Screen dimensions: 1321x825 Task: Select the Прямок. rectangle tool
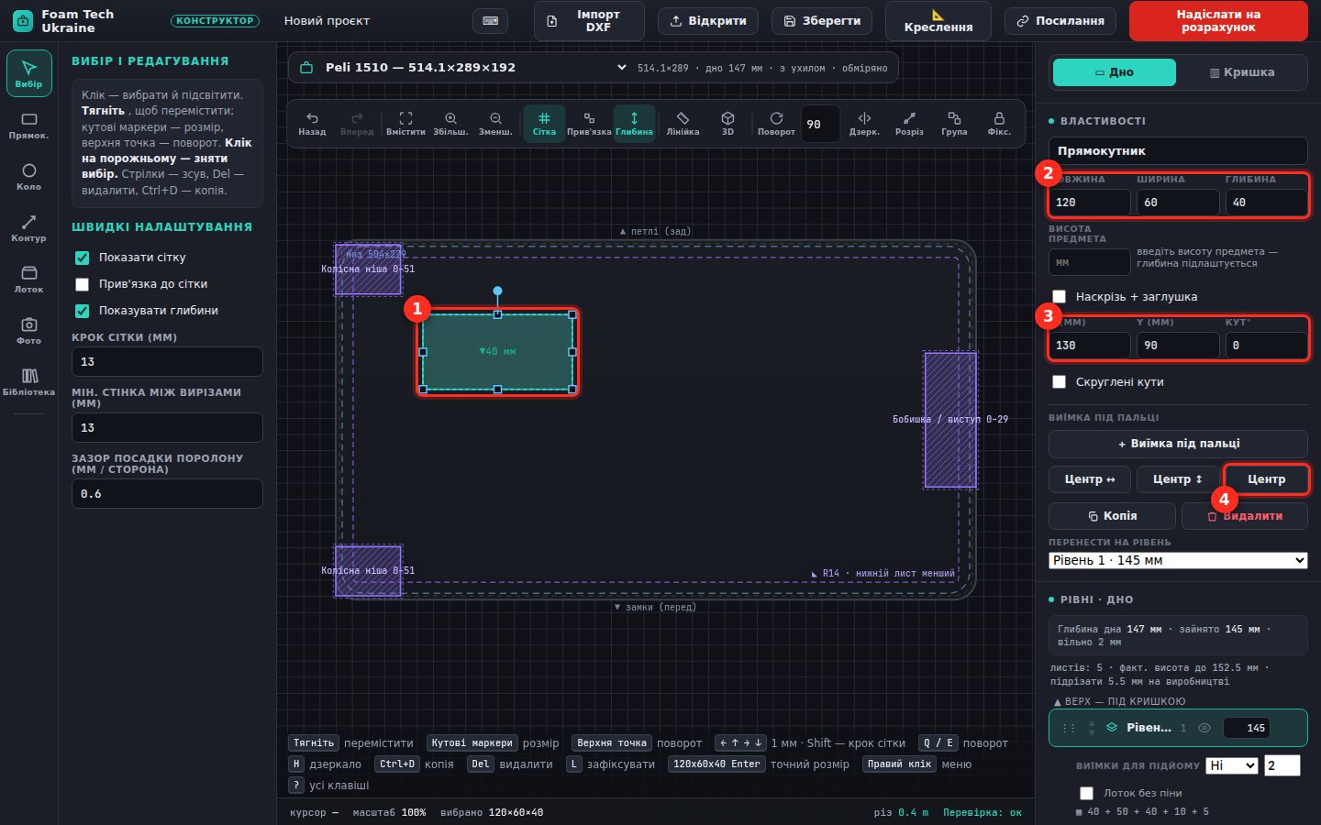28,126
